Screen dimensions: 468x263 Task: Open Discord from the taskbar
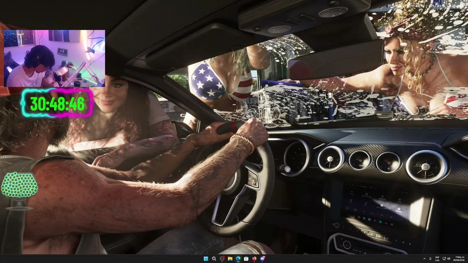pos(262,259)
